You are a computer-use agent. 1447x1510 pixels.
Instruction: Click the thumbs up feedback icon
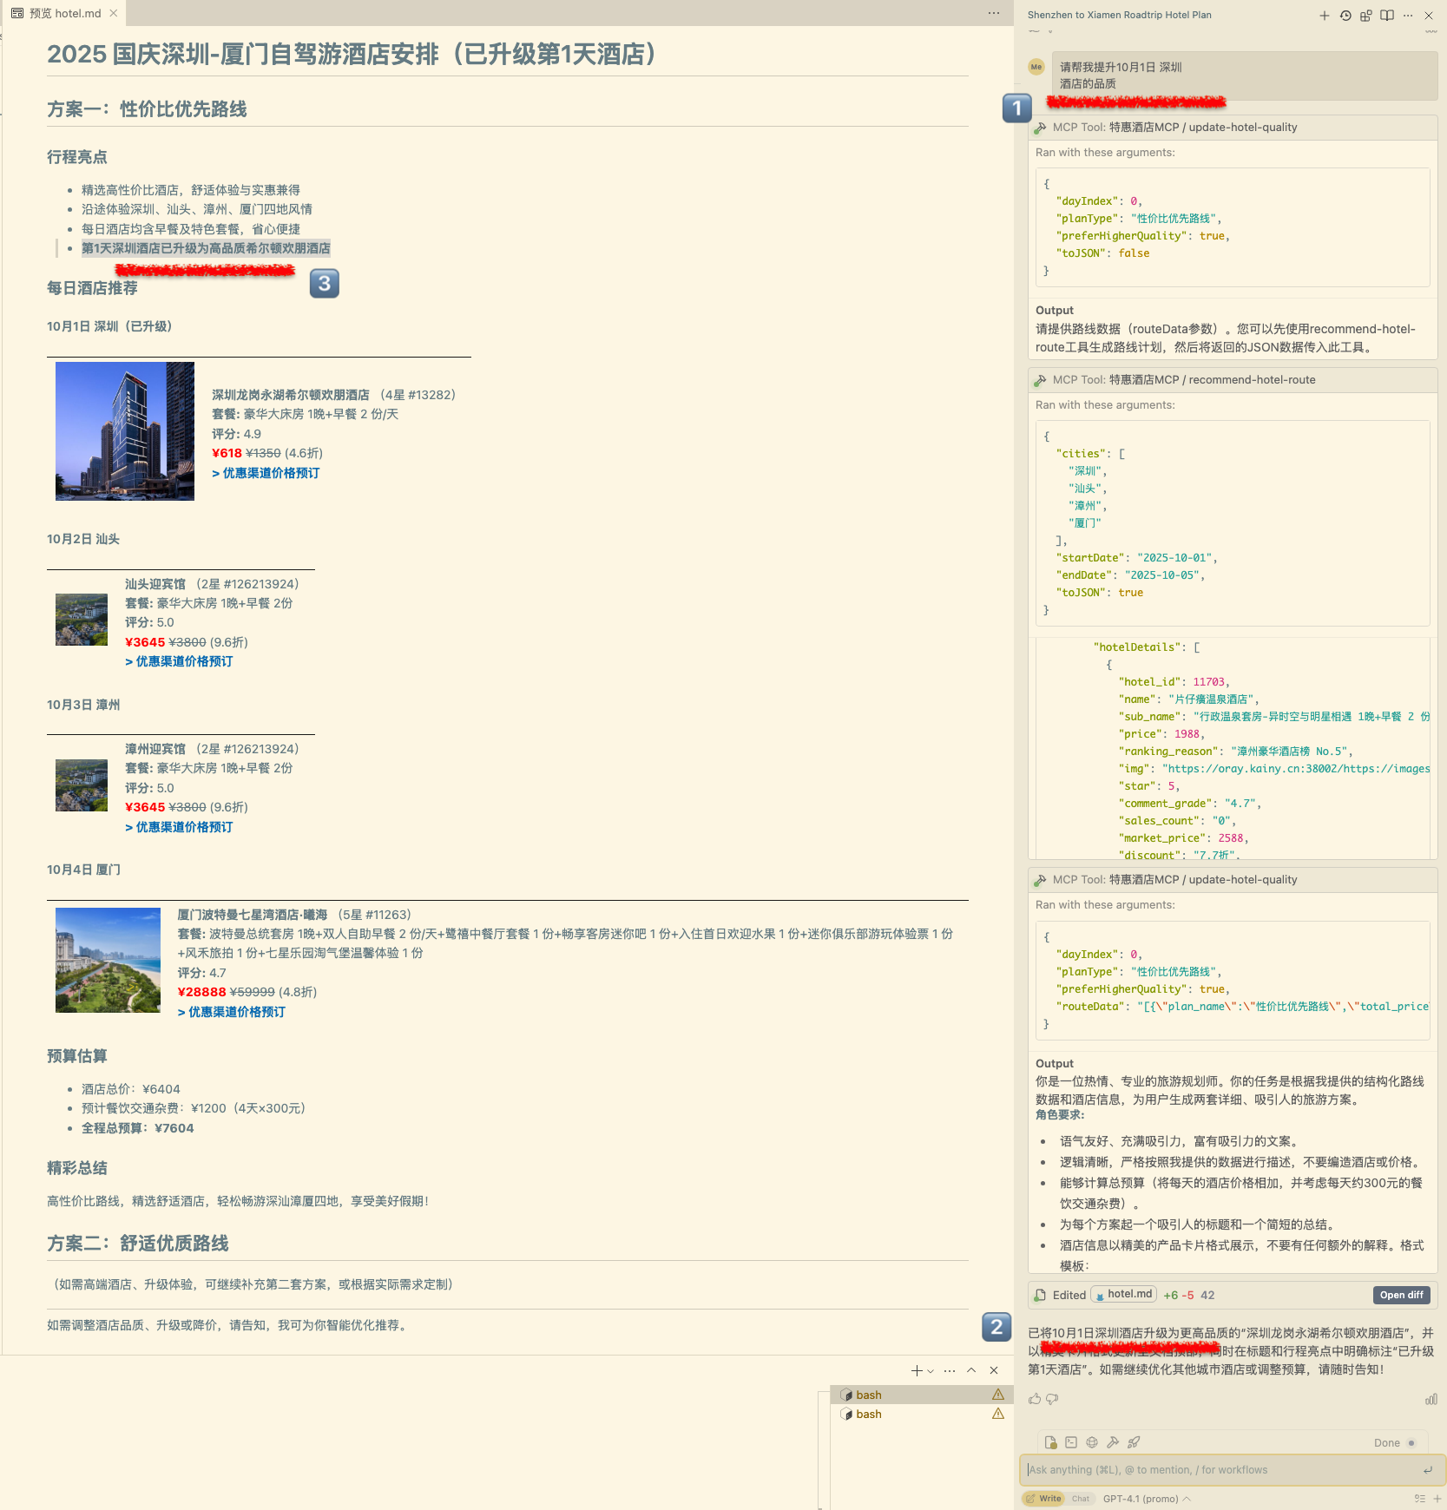click(x=1035, y=1399)
